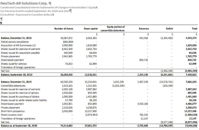Click the 4,406,077 total cell
This screenshot has height=130, width=199.
coord(191,104)
